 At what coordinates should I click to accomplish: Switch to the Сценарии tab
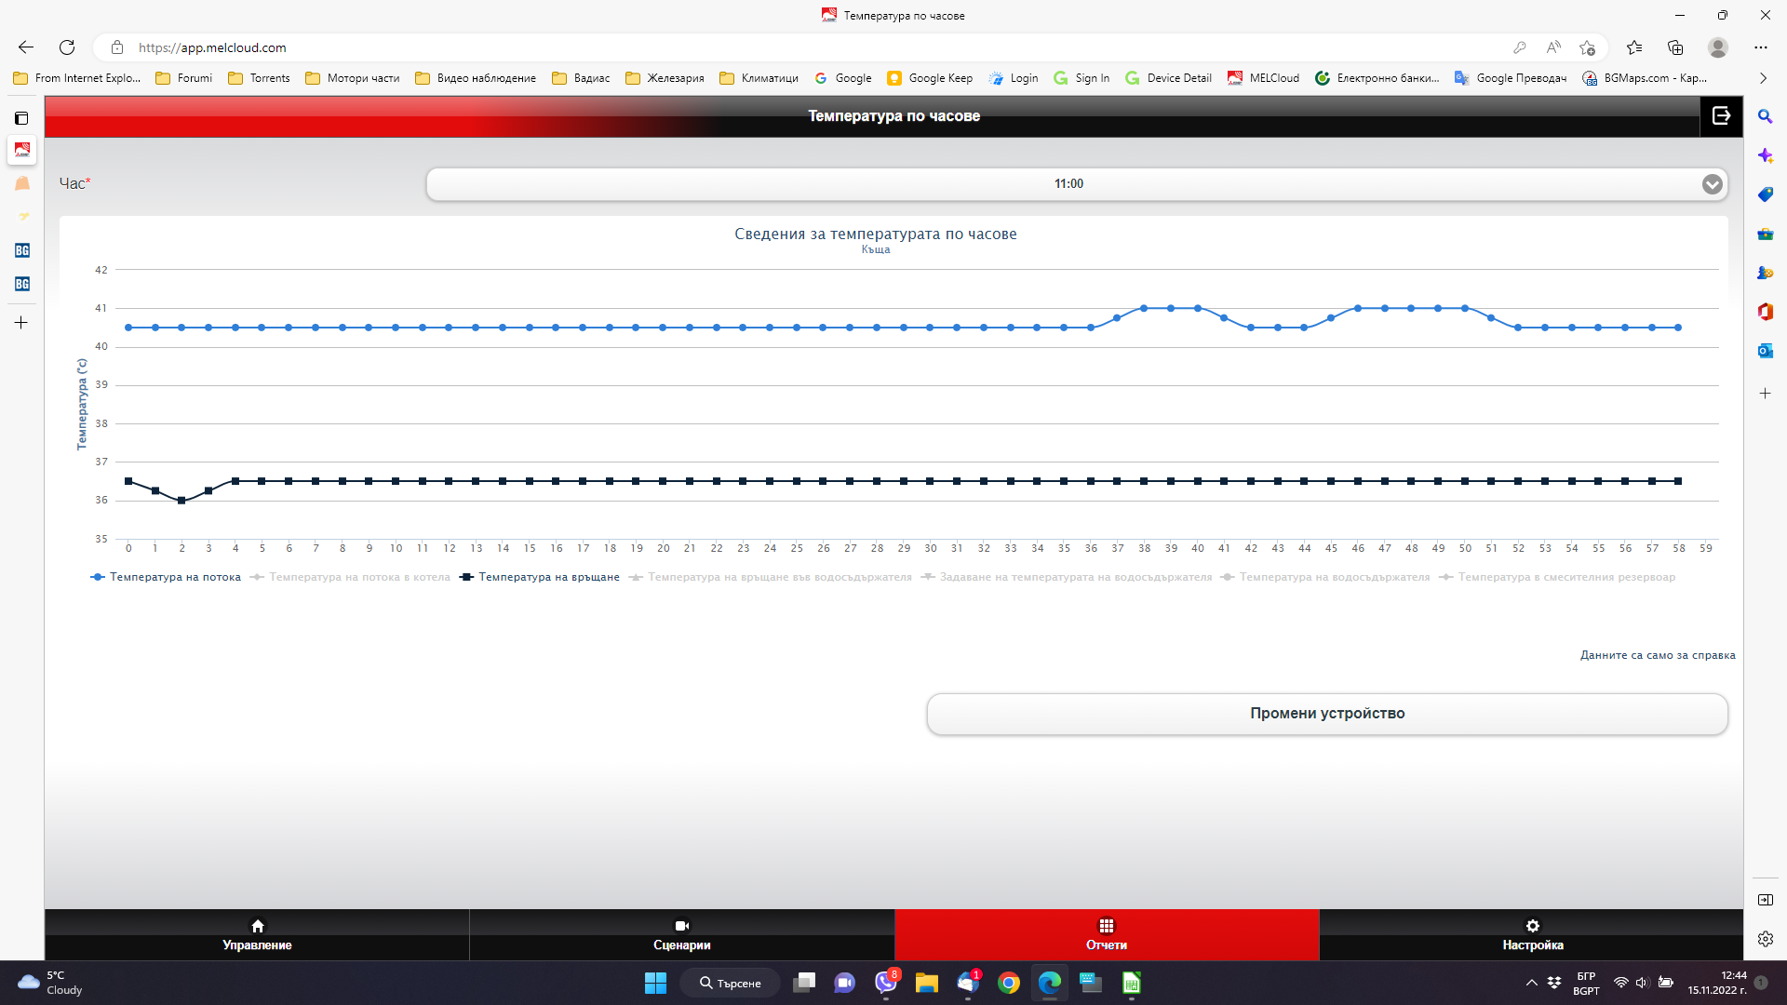(681, 934)
